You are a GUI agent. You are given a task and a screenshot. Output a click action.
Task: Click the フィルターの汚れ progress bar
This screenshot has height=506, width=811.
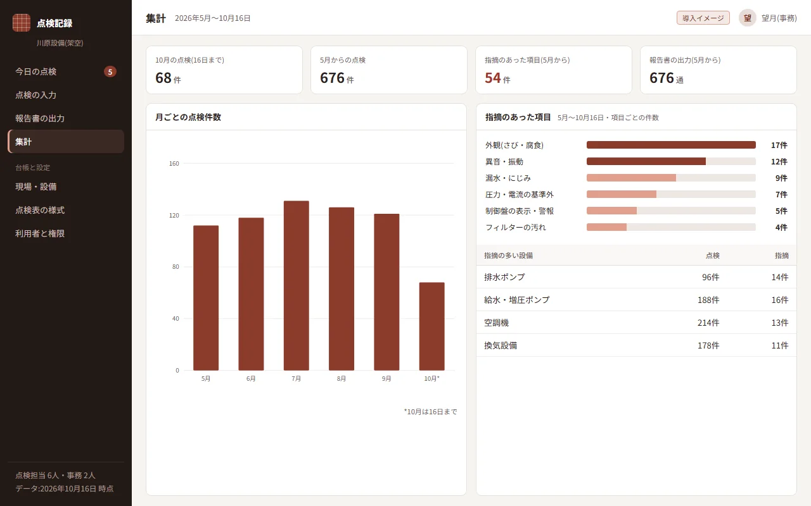[x=671, y=227]
